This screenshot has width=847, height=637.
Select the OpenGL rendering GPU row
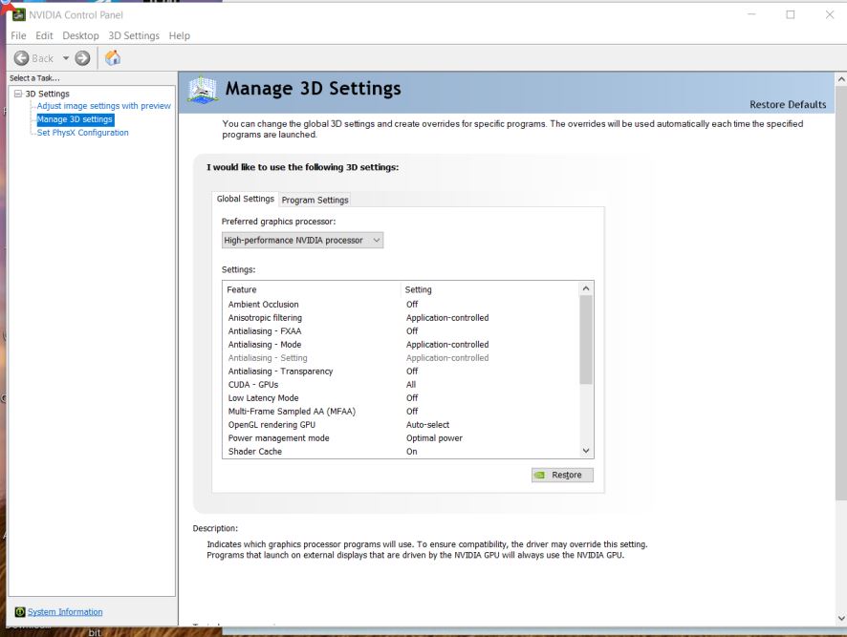[401, 425]
